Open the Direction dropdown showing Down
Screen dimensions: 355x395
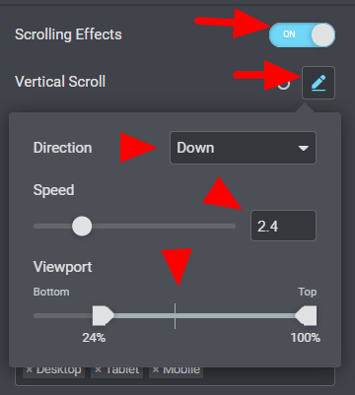pyautogui.click(x=243, y=148)
